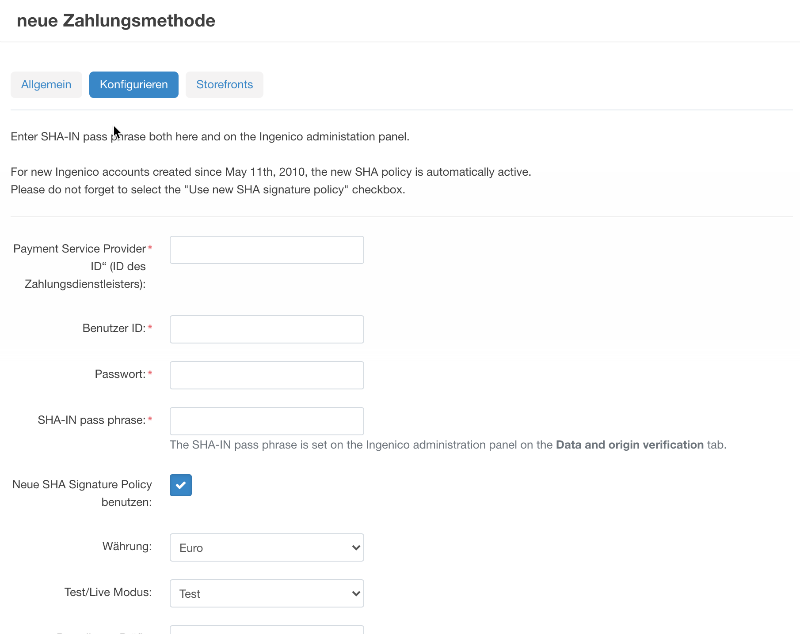
Task: Click the 'Data and origin verification' bold text
Action: 630,445
